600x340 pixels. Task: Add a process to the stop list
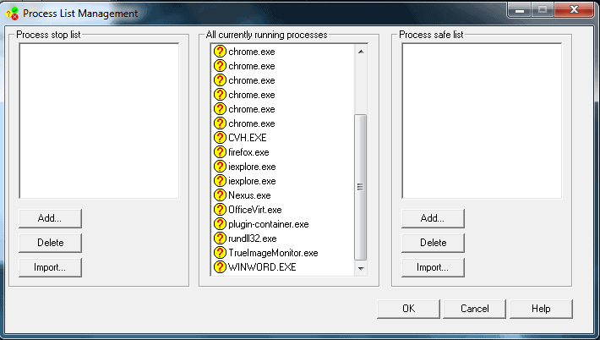pyautogui.click(x=50, y=218)
